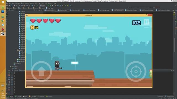Collapse the desktop module in project tree
Viewport: 177px width, 99px height.
[11, 67]
